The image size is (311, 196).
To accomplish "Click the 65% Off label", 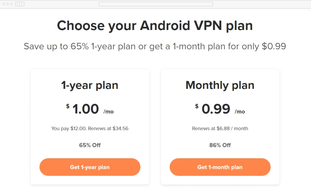I will [90, 145].
